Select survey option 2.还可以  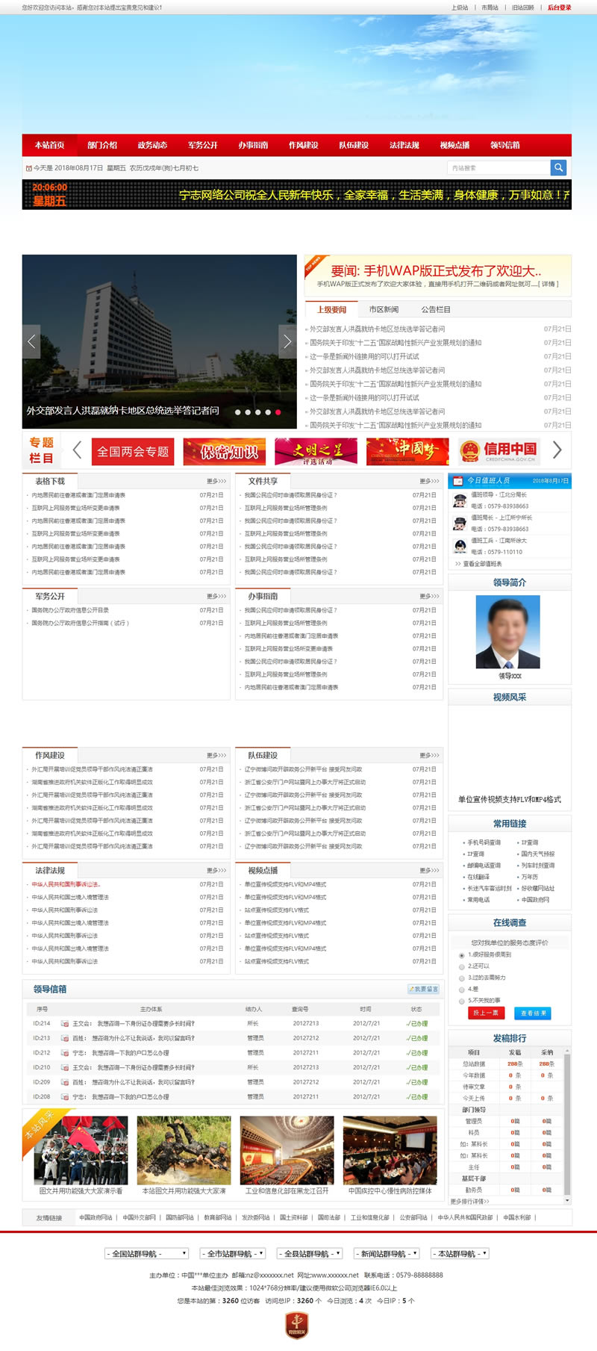pos(462,967)
